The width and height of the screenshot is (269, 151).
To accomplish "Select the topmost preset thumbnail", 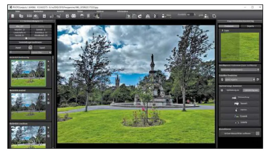I will [28, 73].
